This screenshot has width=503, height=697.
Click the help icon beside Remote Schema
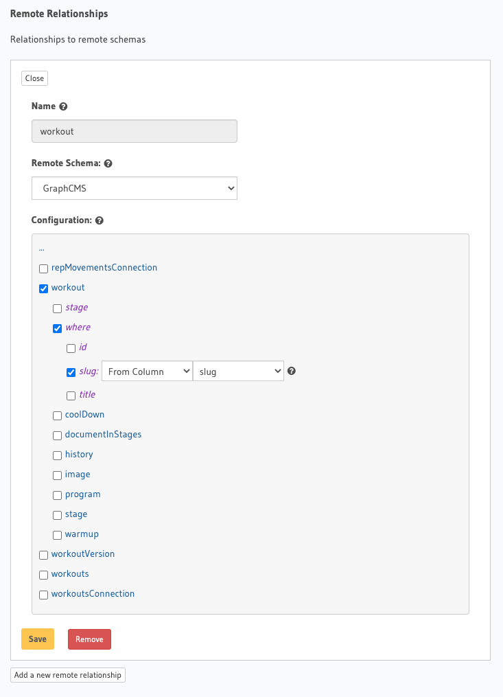pyautogui.click(x=108, y=164)
